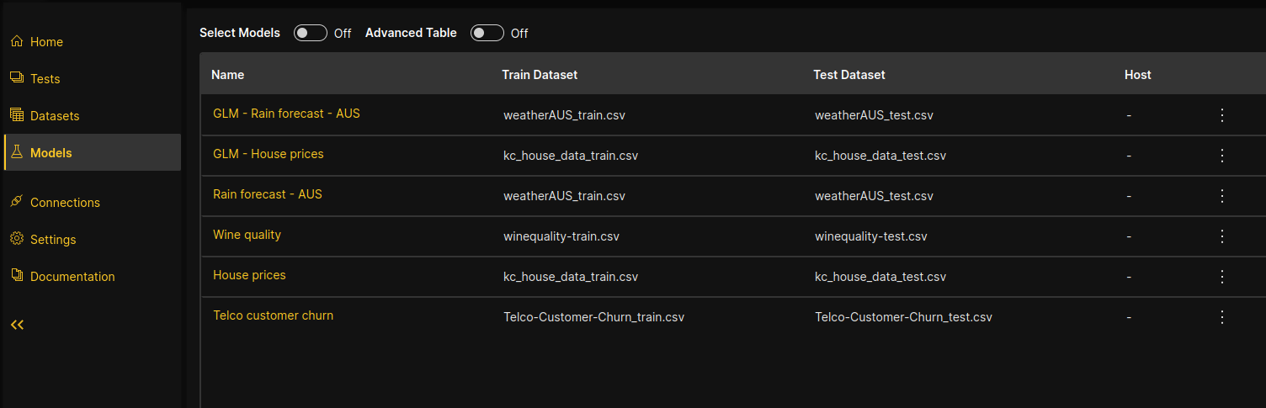
Task: Click the Datasets grid icon
Action: click(17, 115)
